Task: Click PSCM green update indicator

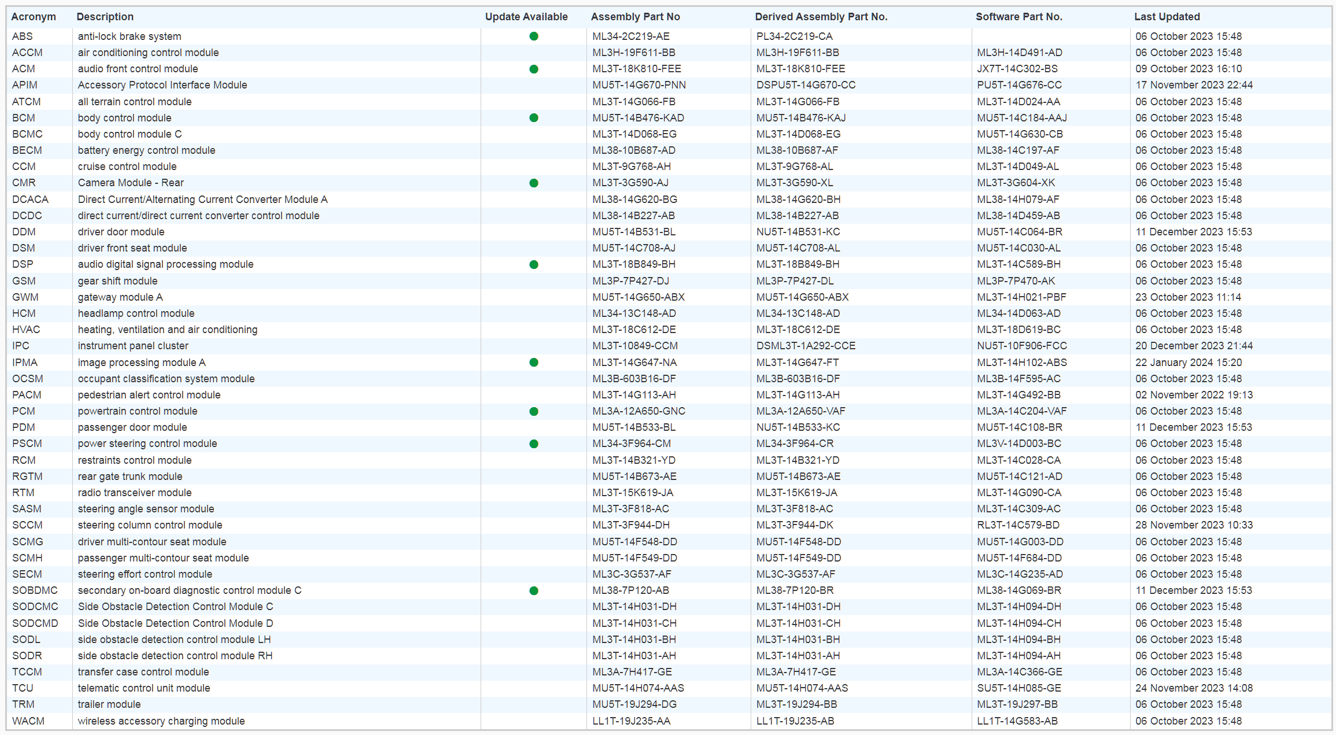Action: [533, 444]
